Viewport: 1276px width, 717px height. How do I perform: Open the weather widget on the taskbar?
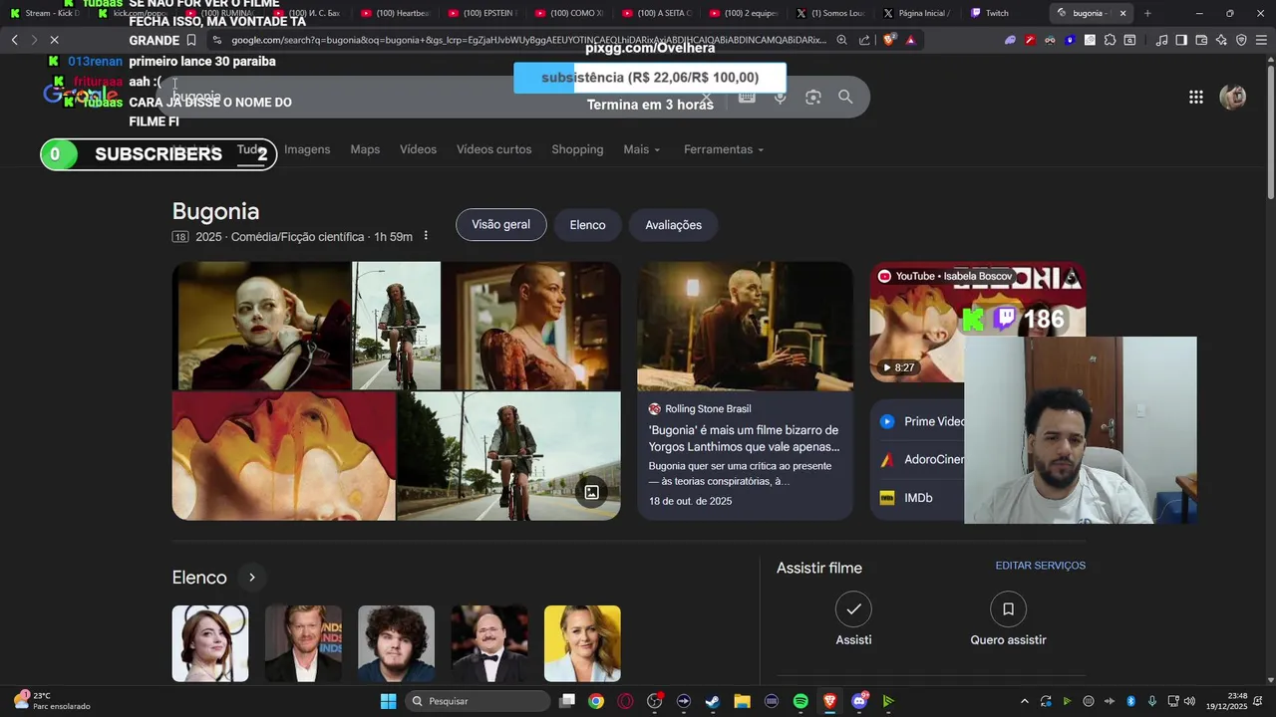pos(52,701)
